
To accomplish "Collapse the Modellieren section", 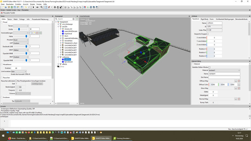I will click(x=2, y=64).
